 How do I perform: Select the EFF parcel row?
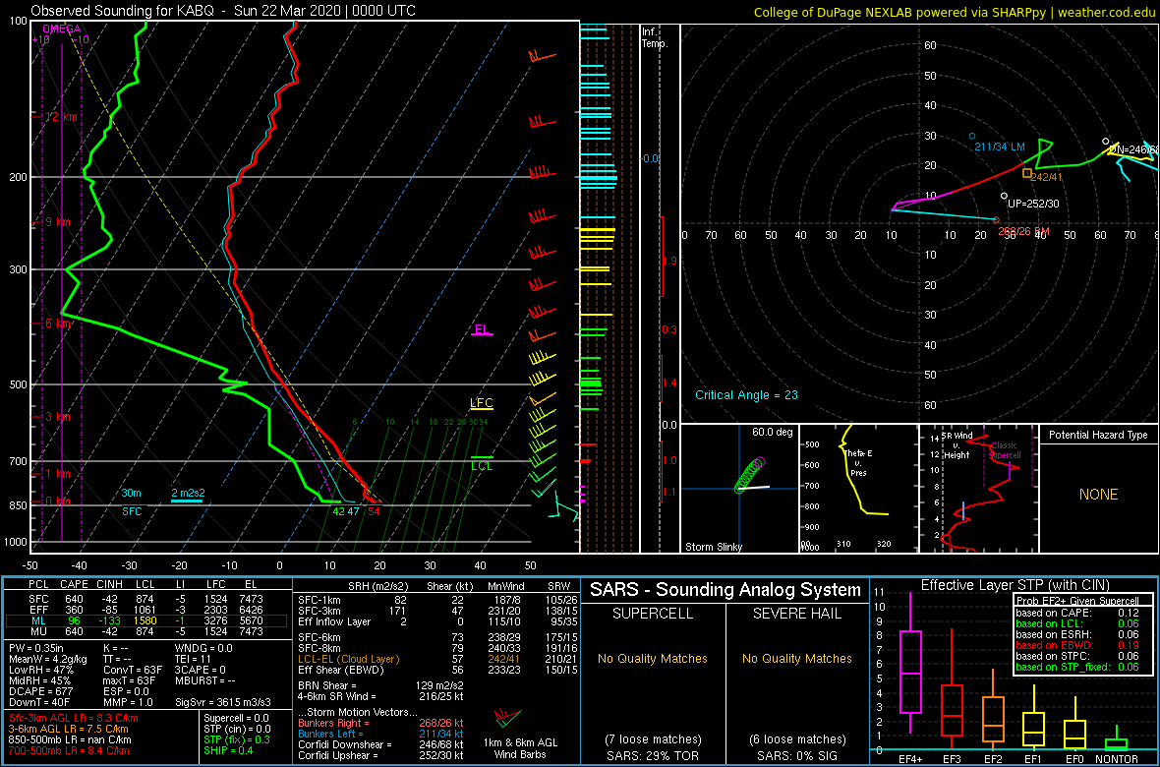point(147,609)
